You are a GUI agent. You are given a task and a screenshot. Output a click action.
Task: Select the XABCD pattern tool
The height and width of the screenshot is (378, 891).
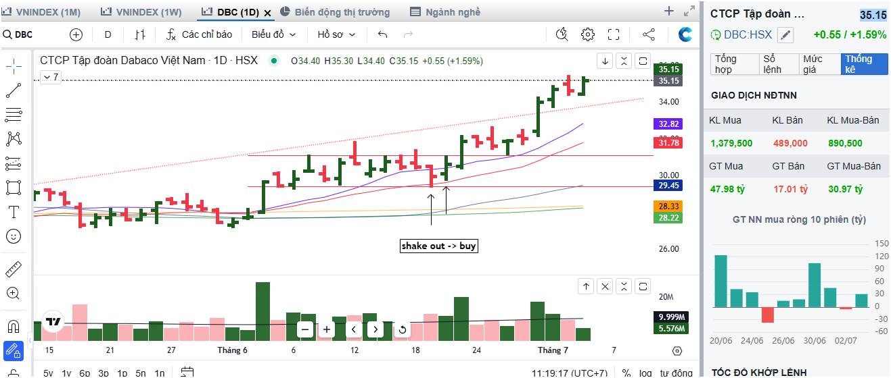tap(14, 138)
